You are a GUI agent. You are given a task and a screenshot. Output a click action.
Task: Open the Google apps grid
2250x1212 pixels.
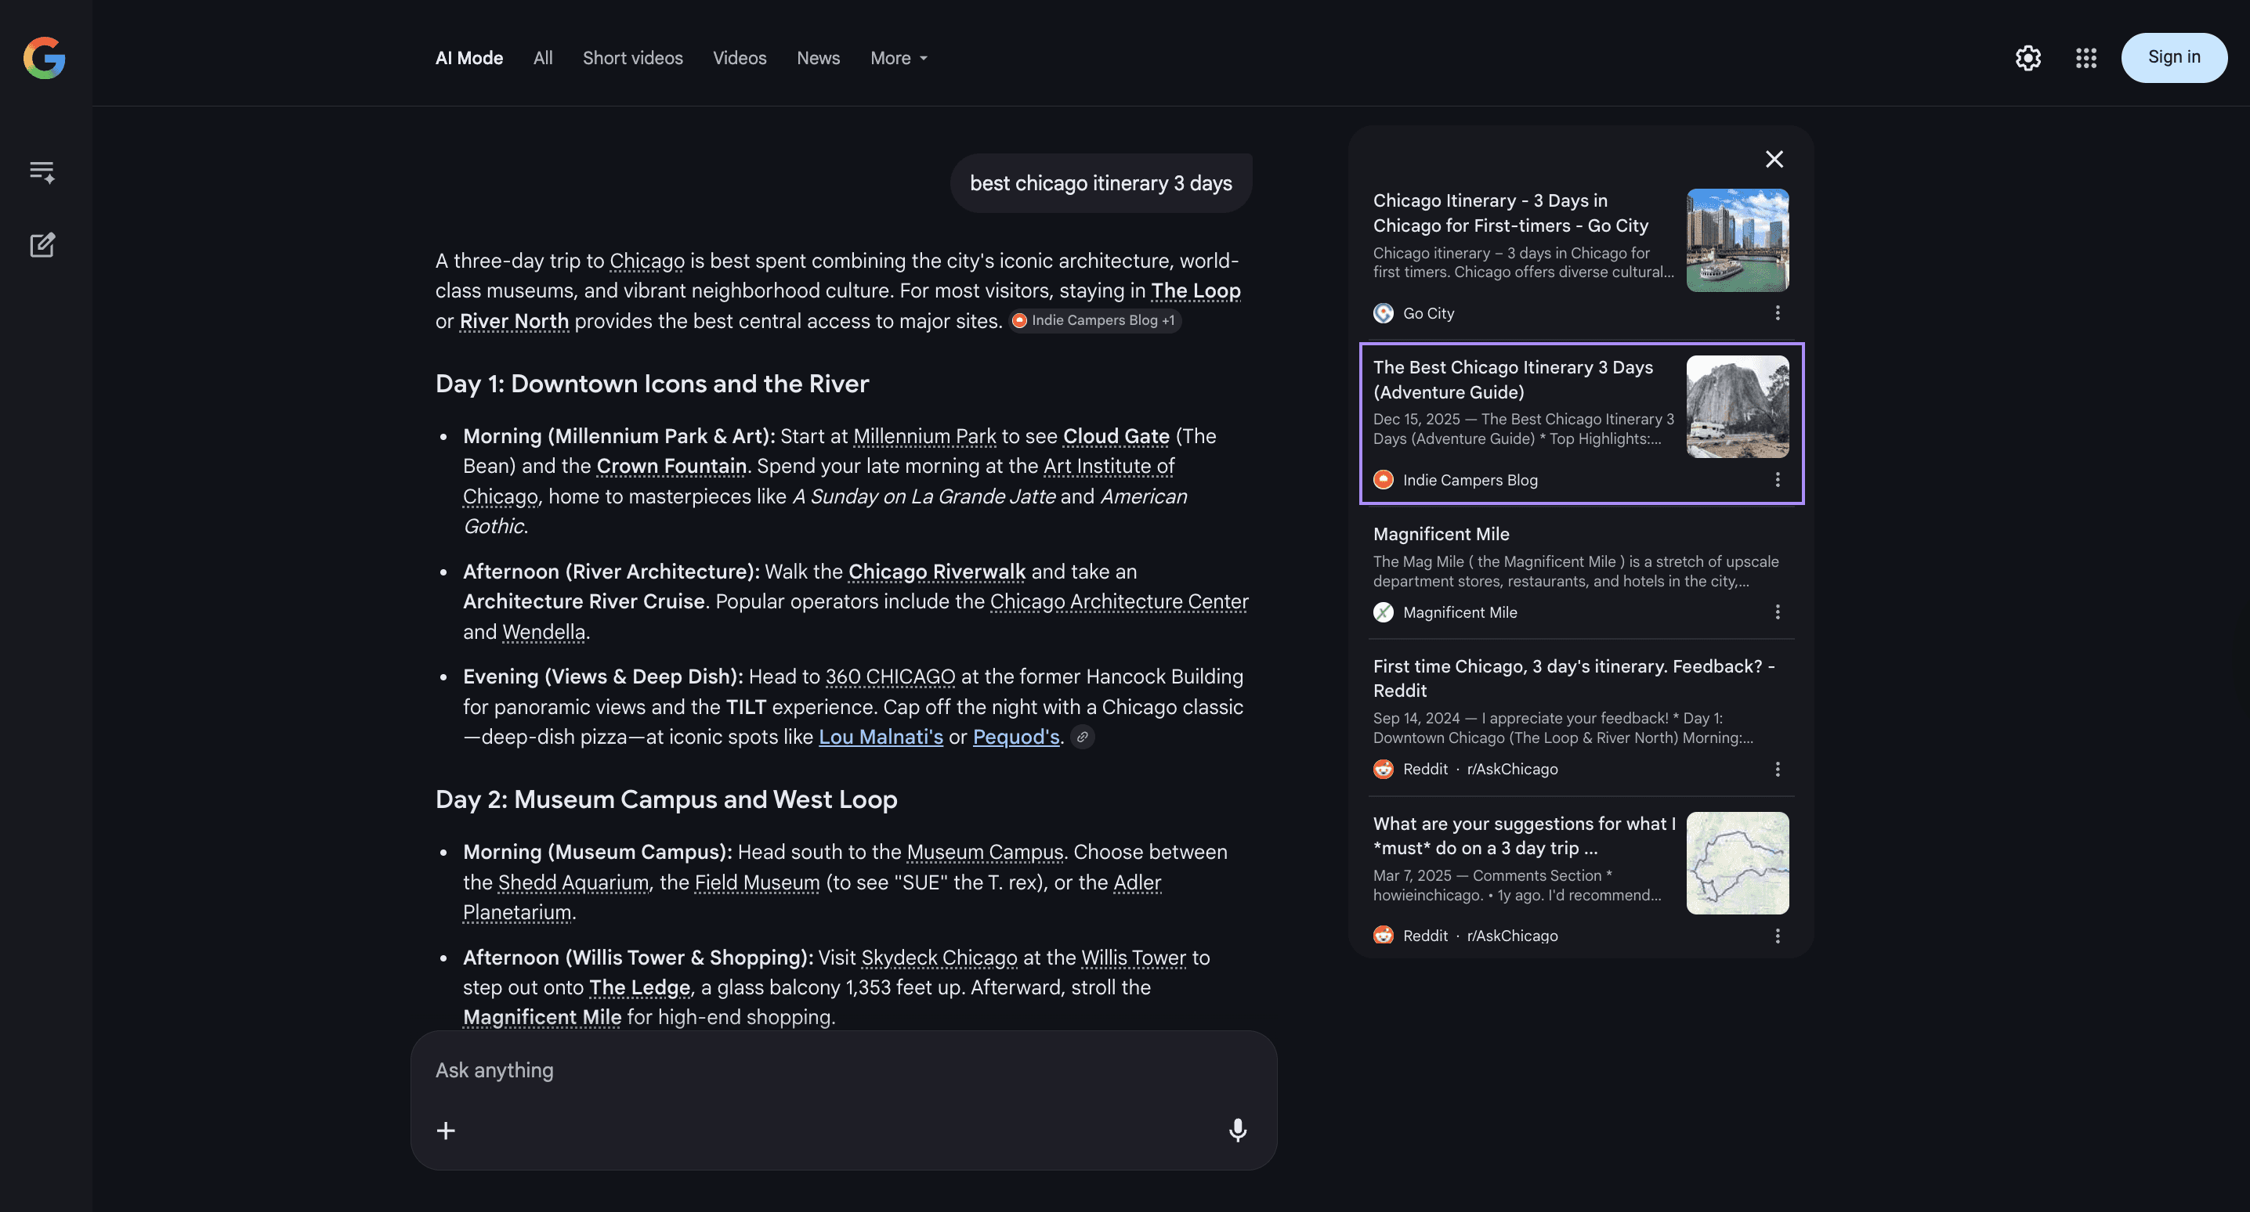(2085, 58)
